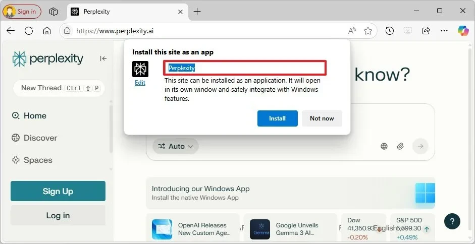Screen dimensions: 475x244
Task: Open the globe search sources icon
Action: (x=384, y=146)
